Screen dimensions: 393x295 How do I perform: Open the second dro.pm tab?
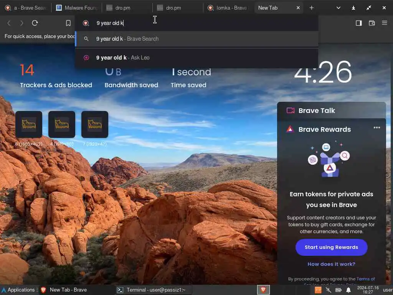tap(177, 8)
